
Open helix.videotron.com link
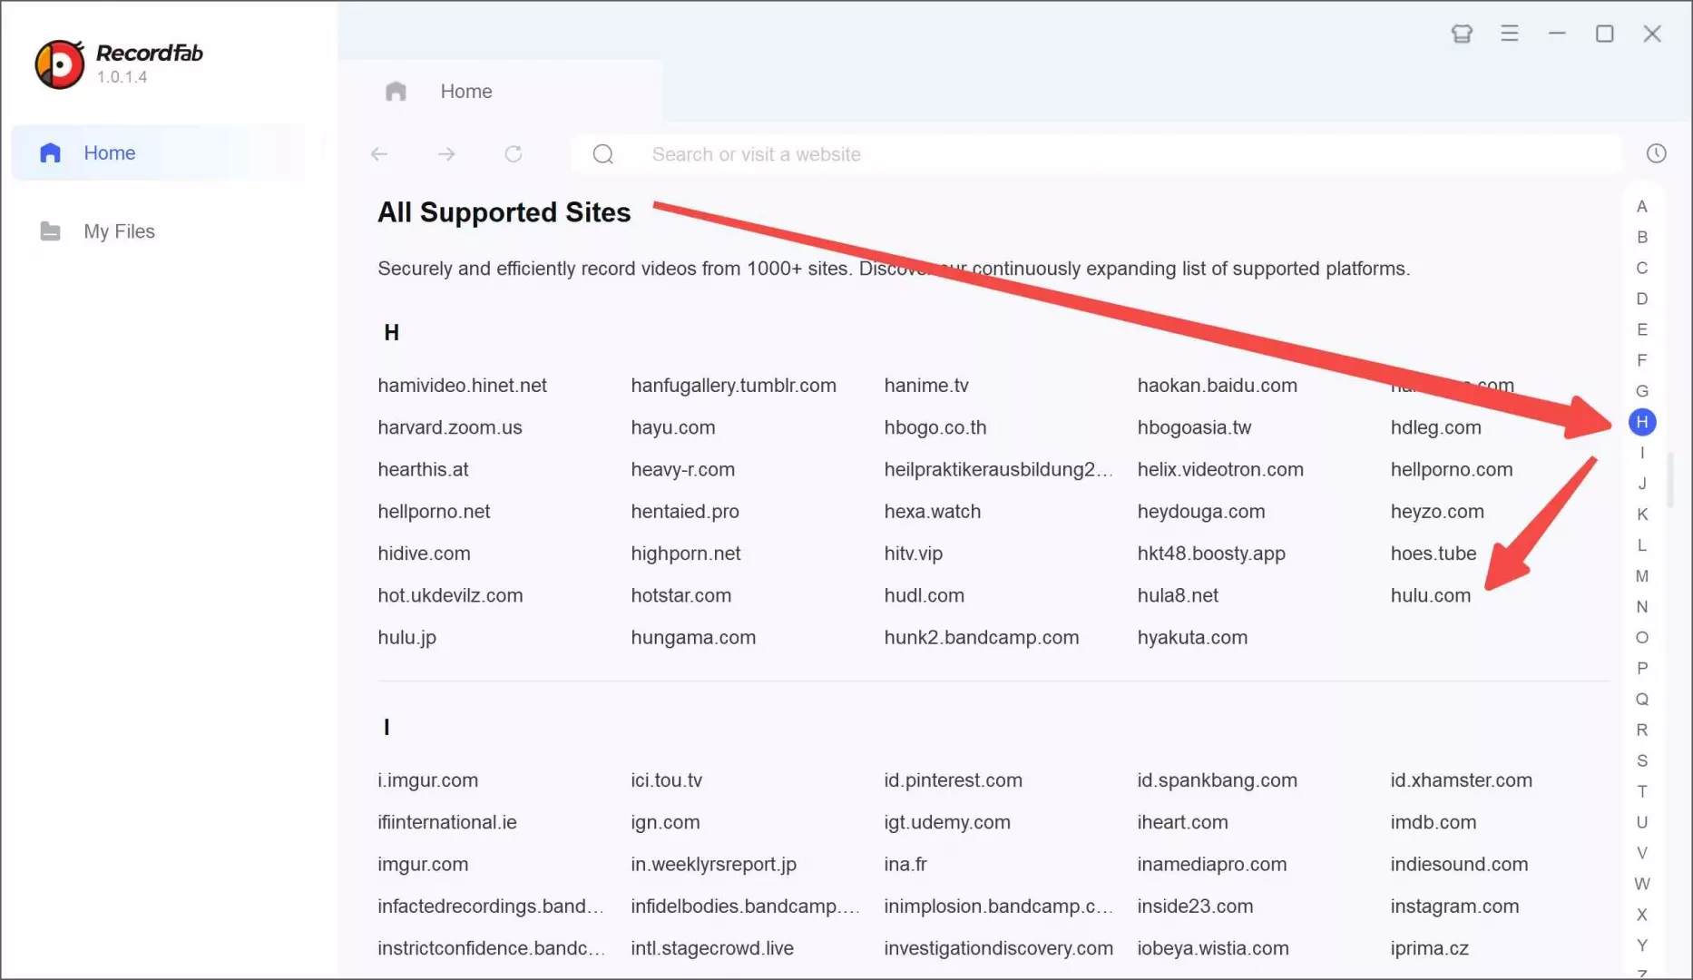point(1220,470)
